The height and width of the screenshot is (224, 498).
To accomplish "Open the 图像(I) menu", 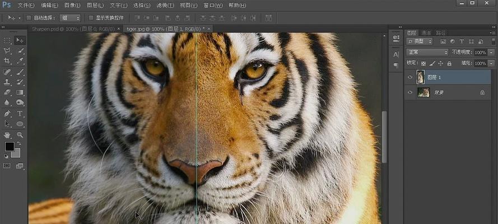I will pos(72,6).
